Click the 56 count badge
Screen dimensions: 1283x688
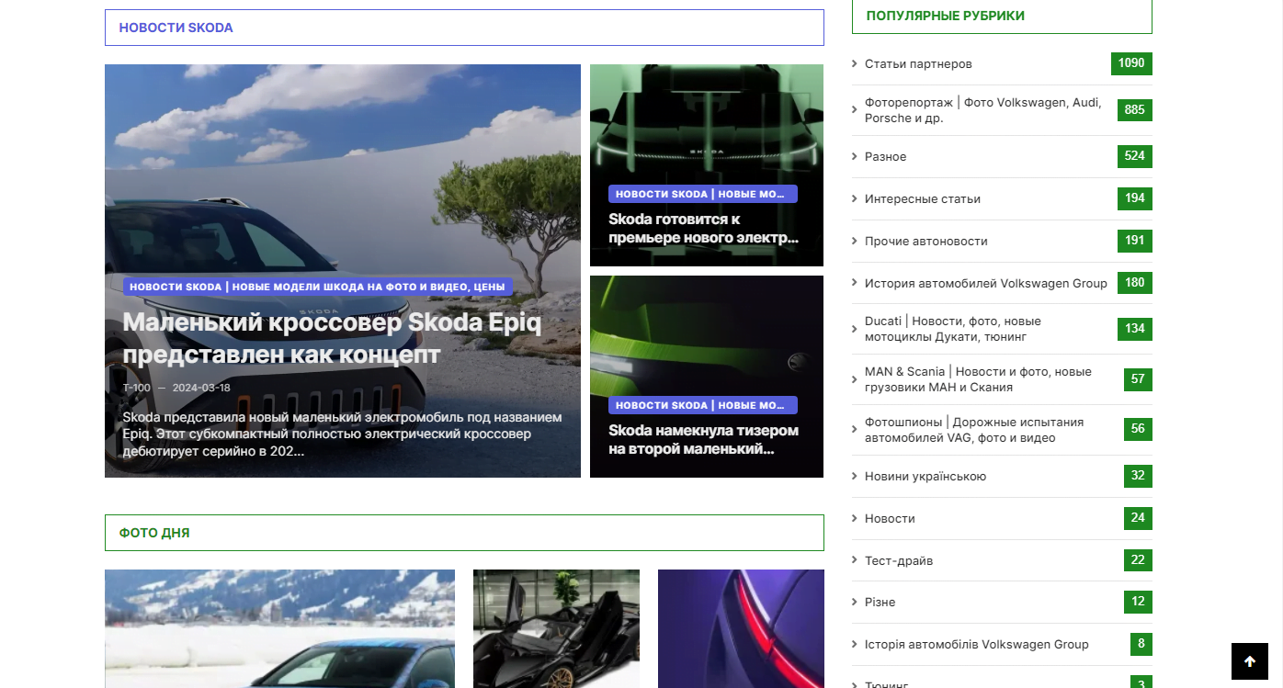[x=1138, y=429]
